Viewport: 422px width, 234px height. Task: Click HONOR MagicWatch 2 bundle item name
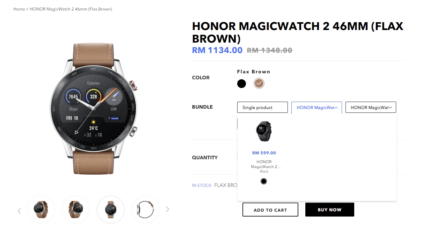point(264,164)
